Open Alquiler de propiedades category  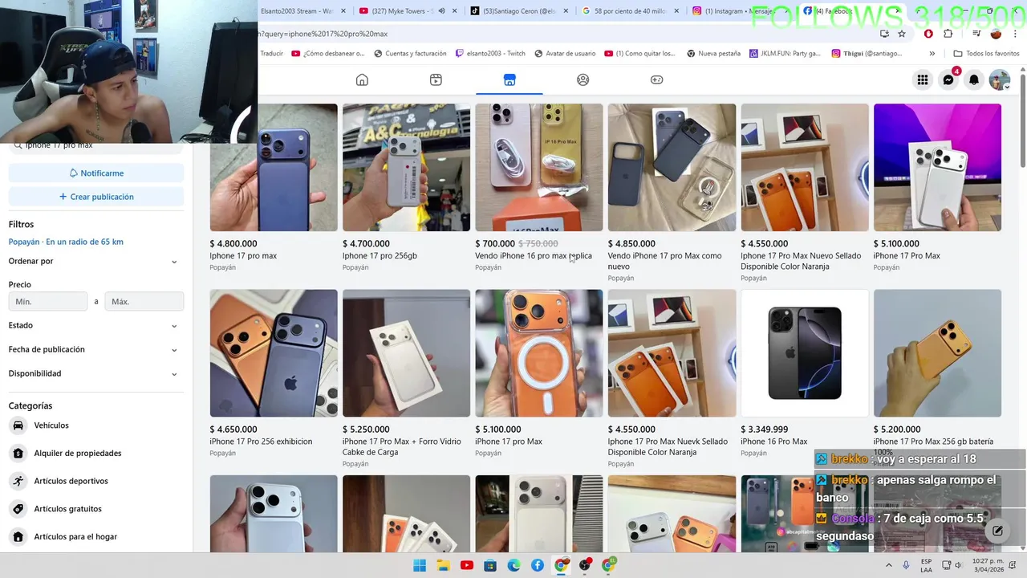(x=96, y=453)
